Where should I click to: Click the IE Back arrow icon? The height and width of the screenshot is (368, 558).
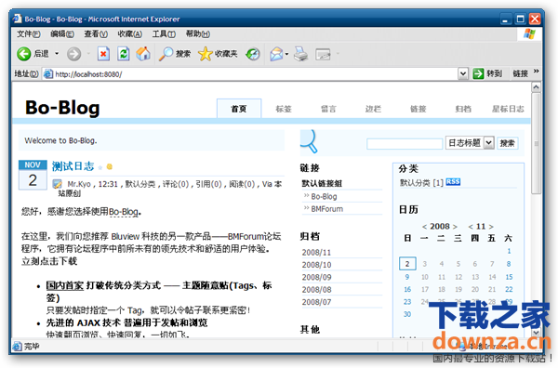[24, 54]
